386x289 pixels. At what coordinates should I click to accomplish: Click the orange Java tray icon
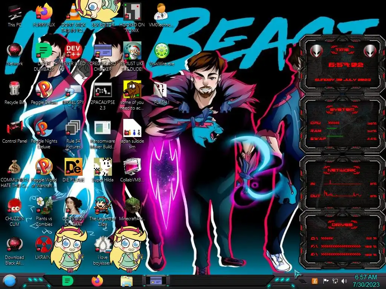[x=315, y=281]
